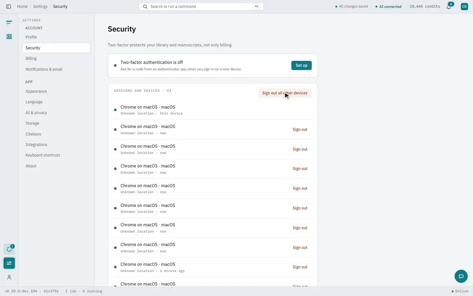Select Security settings item
The image size is (473, 296).
click(x=56, y=48)
